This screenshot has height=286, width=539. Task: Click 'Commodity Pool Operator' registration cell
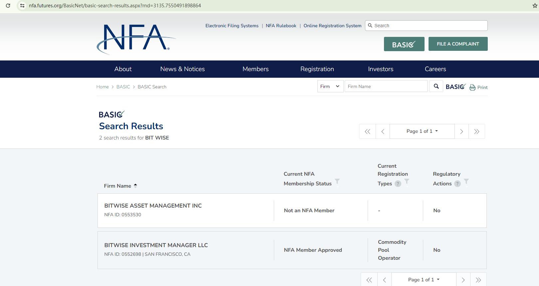(392, 250)
